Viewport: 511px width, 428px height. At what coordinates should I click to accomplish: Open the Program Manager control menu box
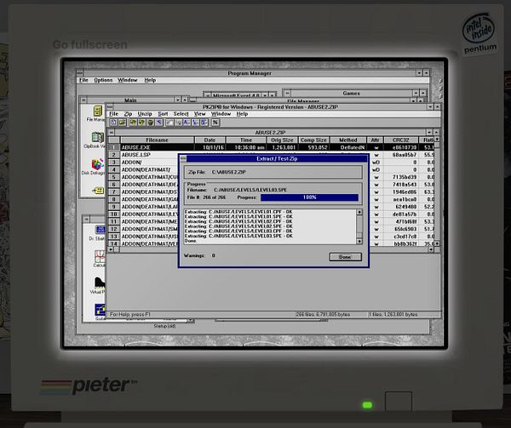80,73
